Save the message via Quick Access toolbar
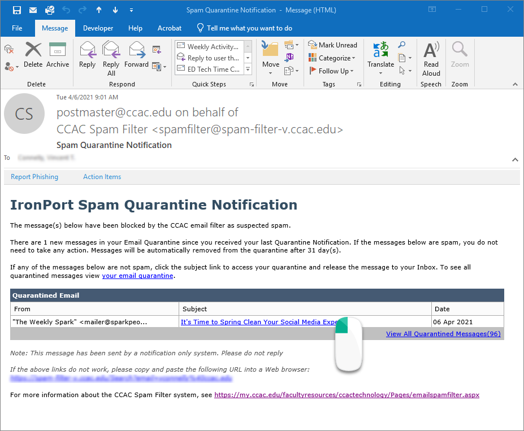524x431 pixels. tap(18, 9)
